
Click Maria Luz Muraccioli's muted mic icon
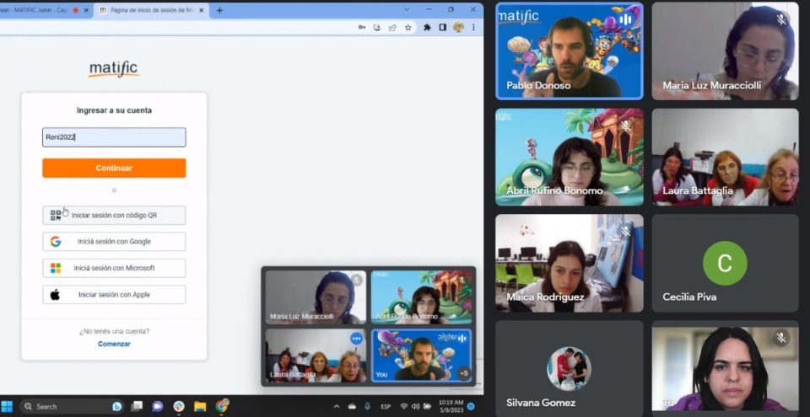[781, 19]
